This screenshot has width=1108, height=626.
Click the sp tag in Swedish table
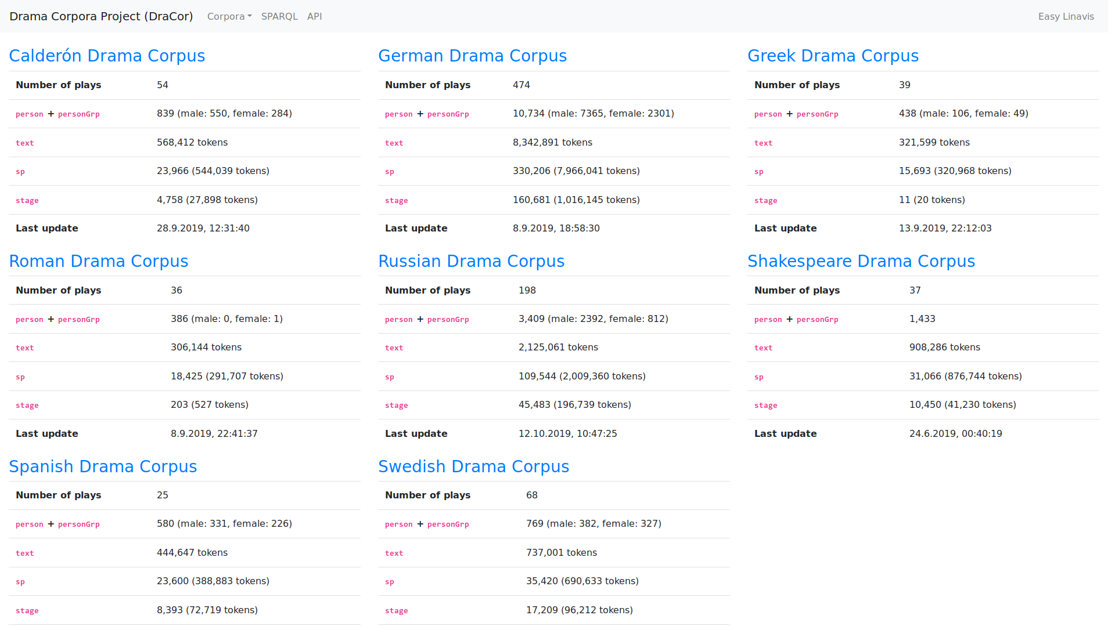click(389, 582)
